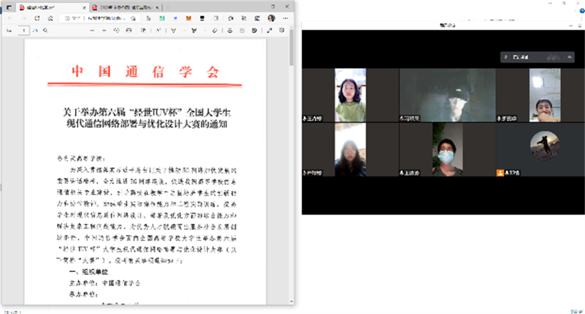Save the PDF document

pyautogui.click(x=242, y=30)
